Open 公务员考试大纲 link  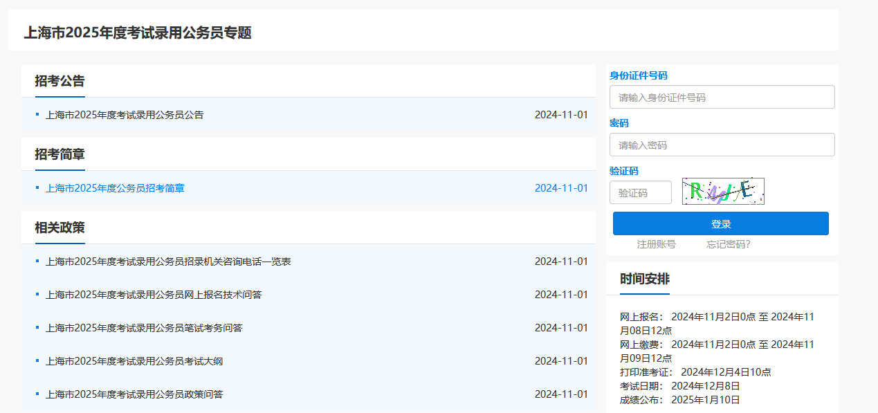pos(134,361)
